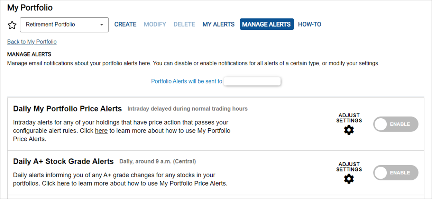Select the CREATE menu item
The height and width of the screenshot is (199, 432).
tap(125, 24)
